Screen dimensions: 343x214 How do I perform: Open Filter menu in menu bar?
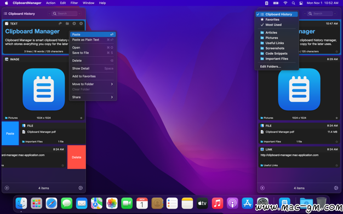pos(74,3)
